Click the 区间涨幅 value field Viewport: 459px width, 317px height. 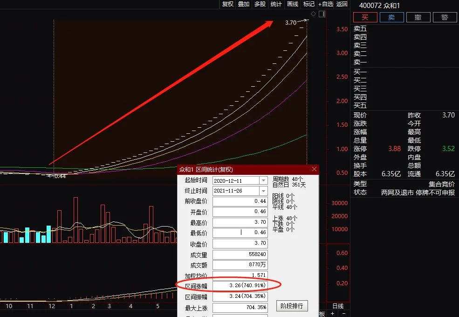240,285
